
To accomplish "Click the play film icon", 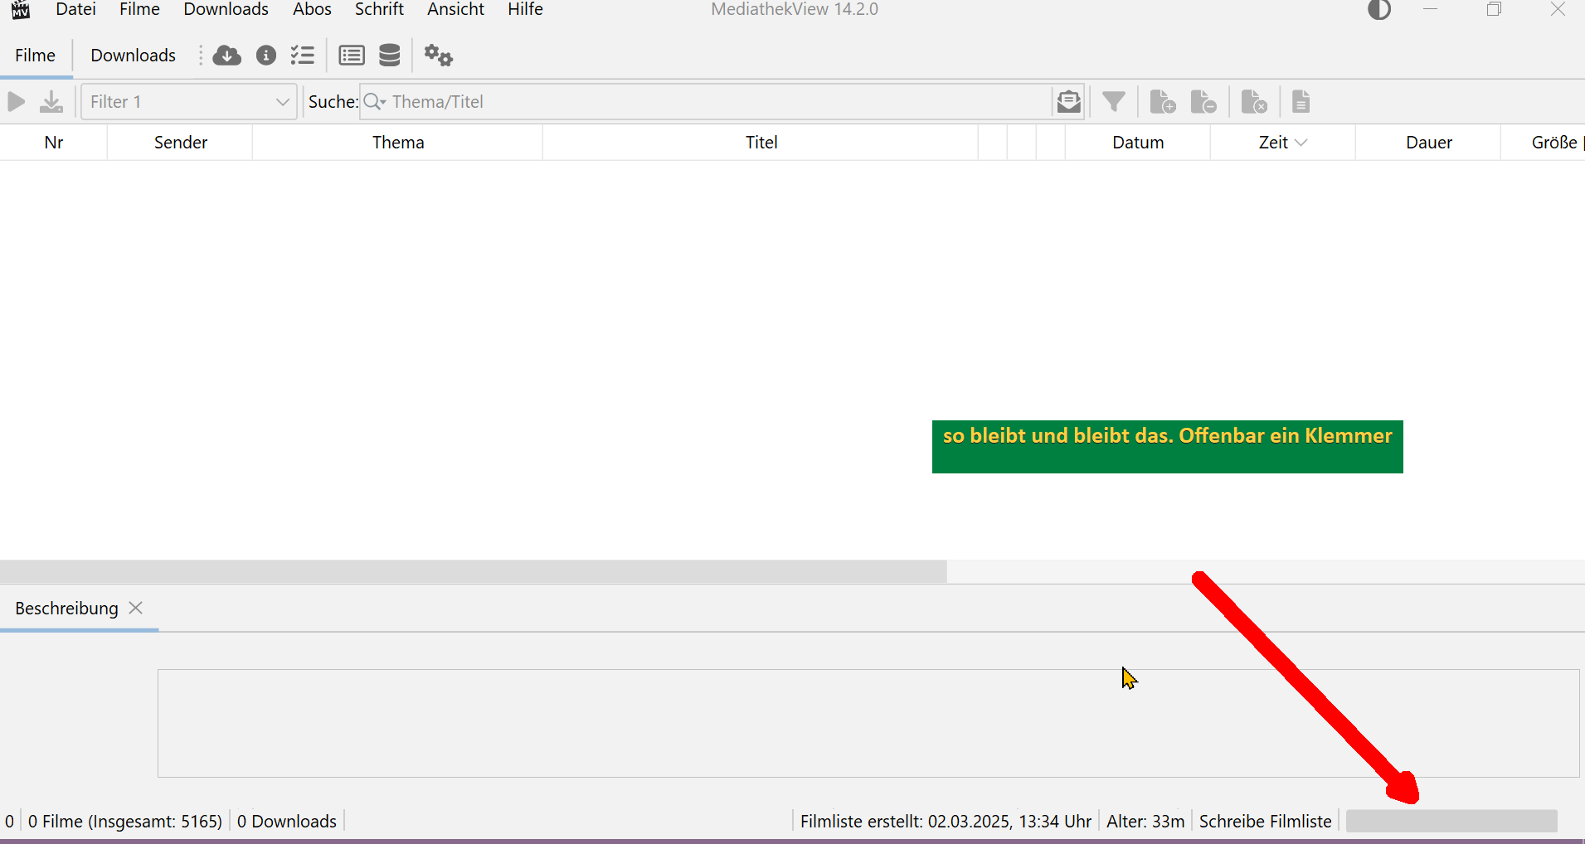I will 16,102.
